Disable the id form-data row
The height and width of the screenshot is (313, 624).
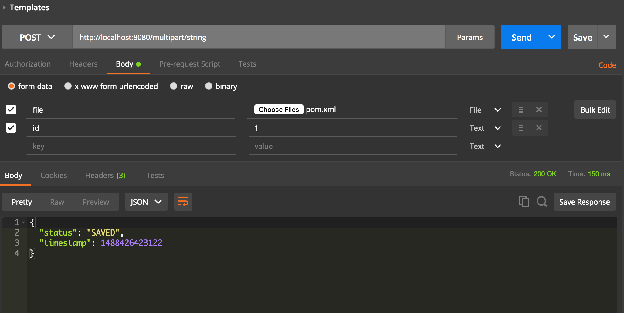11,128
